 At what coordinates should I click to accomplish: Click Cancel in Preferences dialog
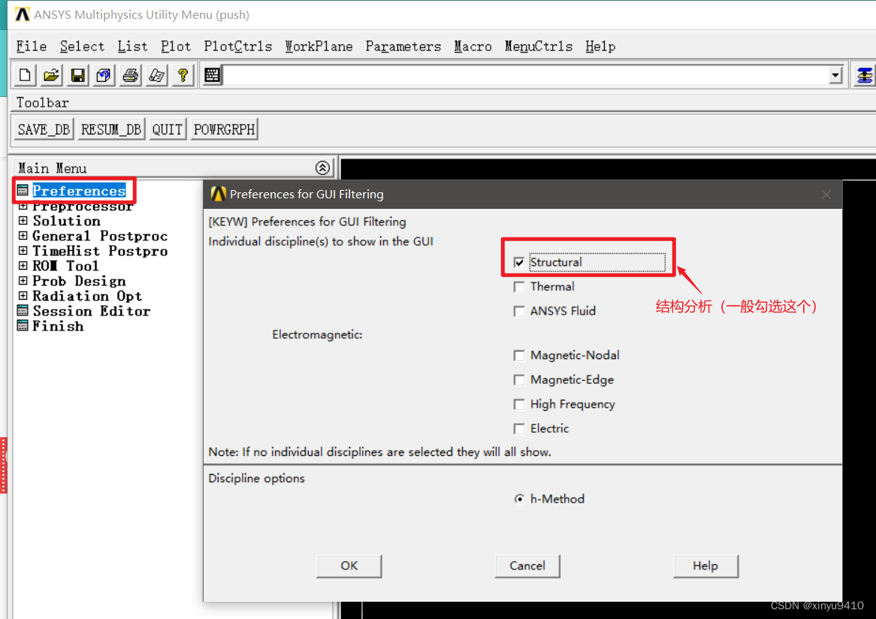pos(527,566)
